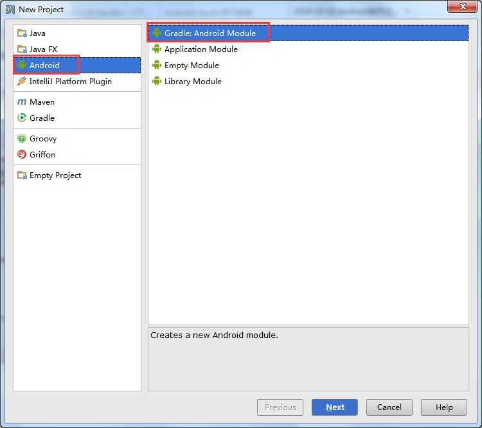Click the Android robot icon in left list
The width and height of the screenshot is (482, 428).
pyautogui.click(x=22, y=65)
